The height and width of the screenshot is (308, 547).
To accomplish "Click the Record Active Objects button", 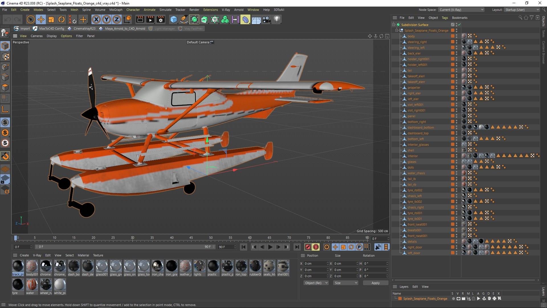I will pos(308,247).
